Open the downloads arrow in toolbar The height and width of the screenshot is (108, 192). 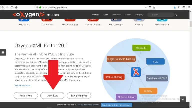pos(175,7)
